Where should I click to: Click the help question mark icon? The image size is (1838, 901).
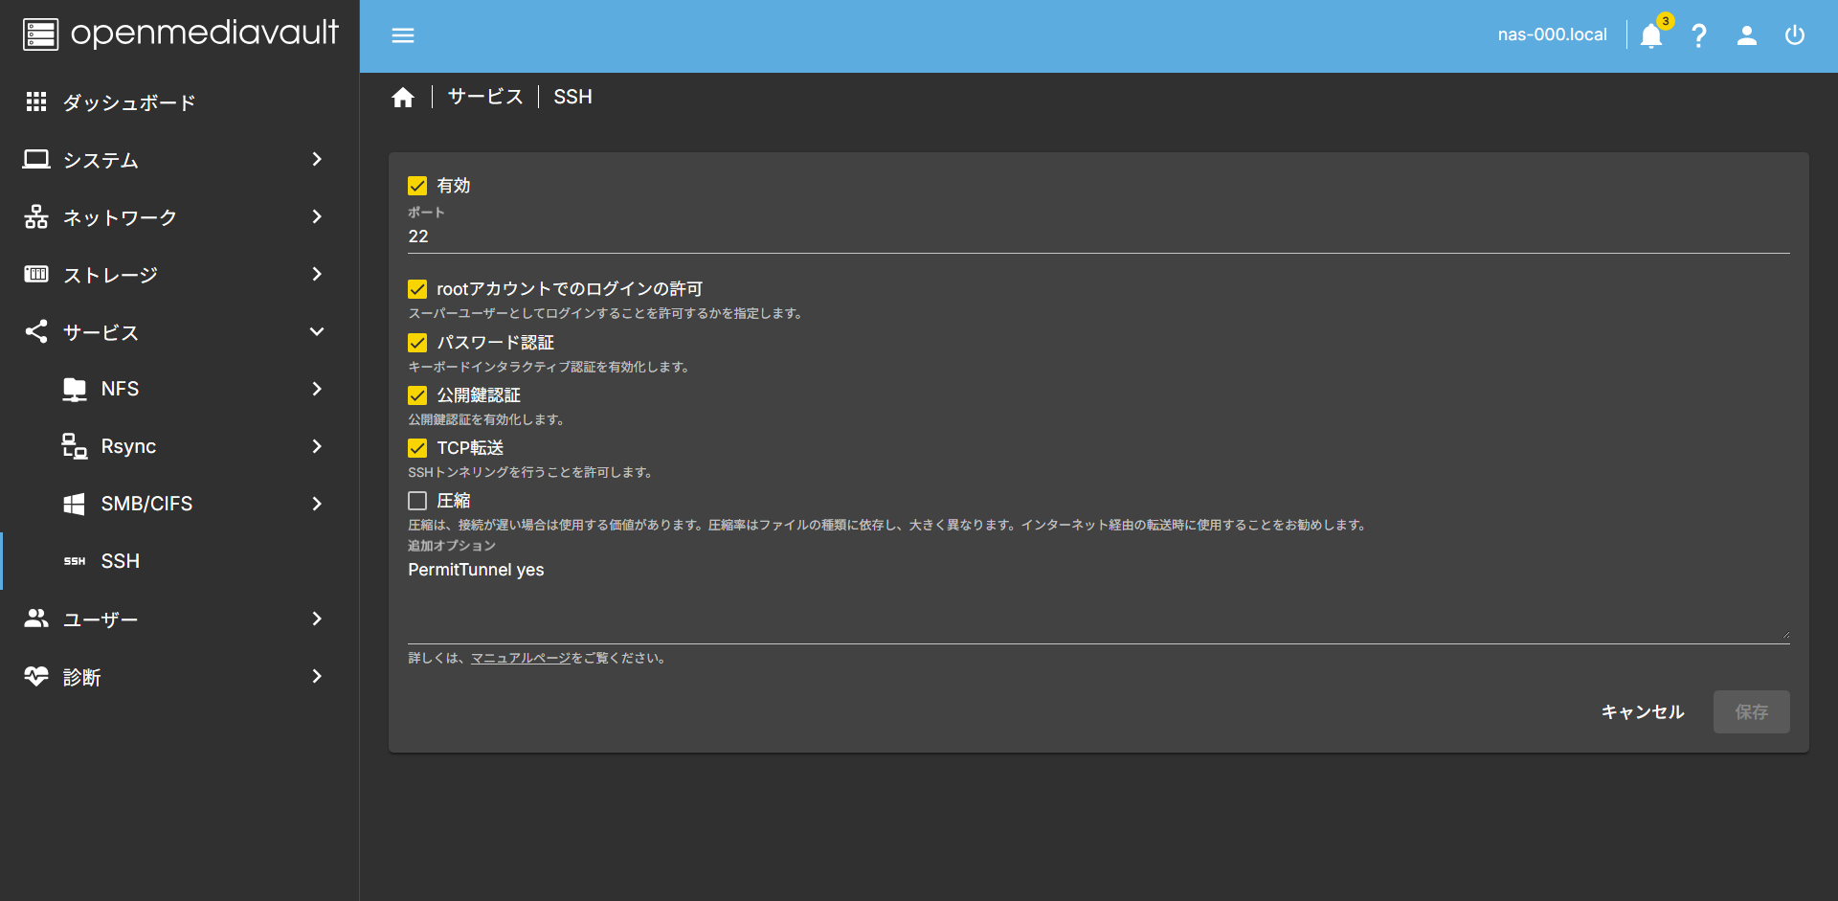pyautogui.click(x=1699, y=35)
